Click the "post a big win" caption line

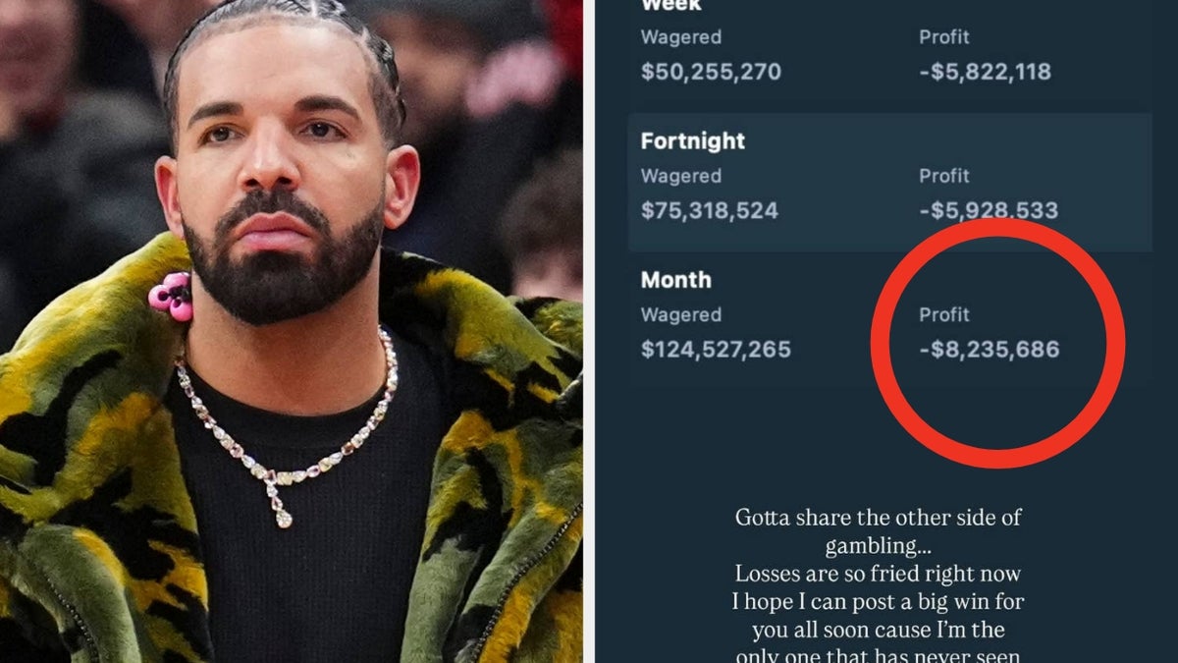click(879, 601)
